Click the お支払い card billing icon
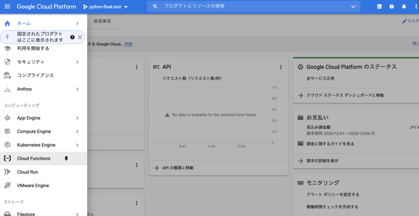 (x=300, y=118)
